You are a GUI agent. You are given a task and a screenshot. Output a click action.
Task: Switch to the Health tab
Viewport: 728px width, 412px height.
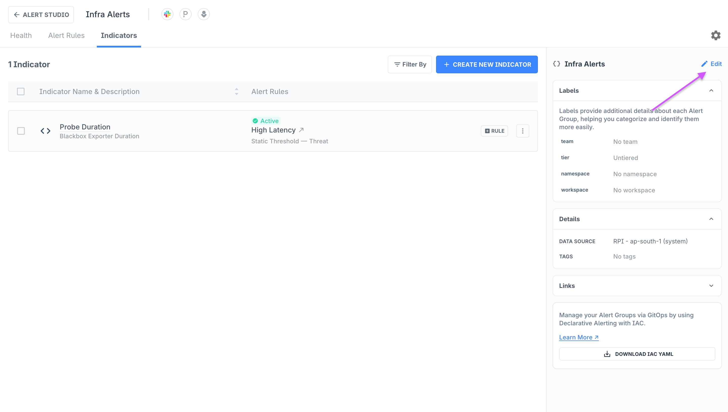coord(21,35)
